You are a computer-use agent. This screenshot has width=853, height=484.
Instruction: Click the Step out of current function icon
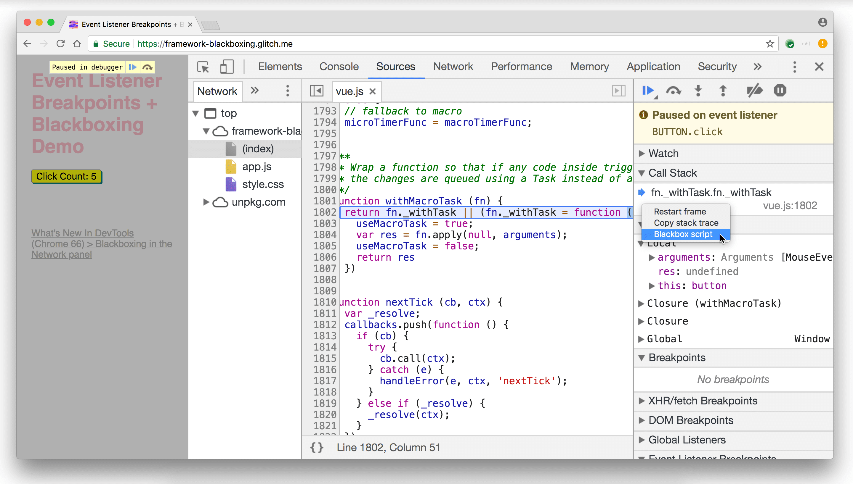(722, 91)
